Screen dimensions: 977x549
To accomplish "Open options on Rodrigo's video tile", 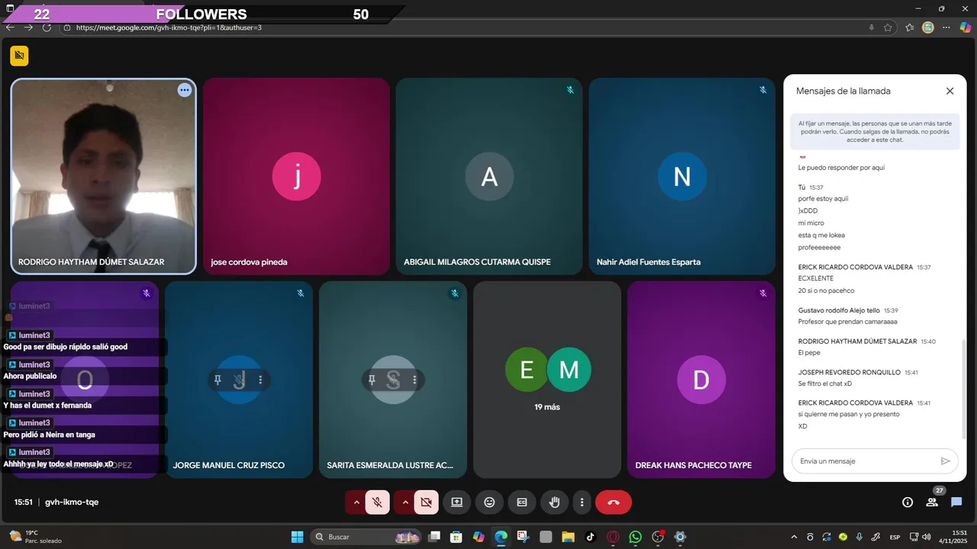I will 184,90.
